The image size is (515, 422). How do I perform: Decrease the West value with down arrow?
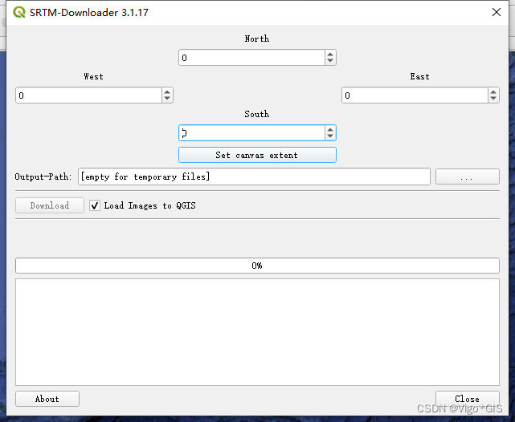point(167,99)
